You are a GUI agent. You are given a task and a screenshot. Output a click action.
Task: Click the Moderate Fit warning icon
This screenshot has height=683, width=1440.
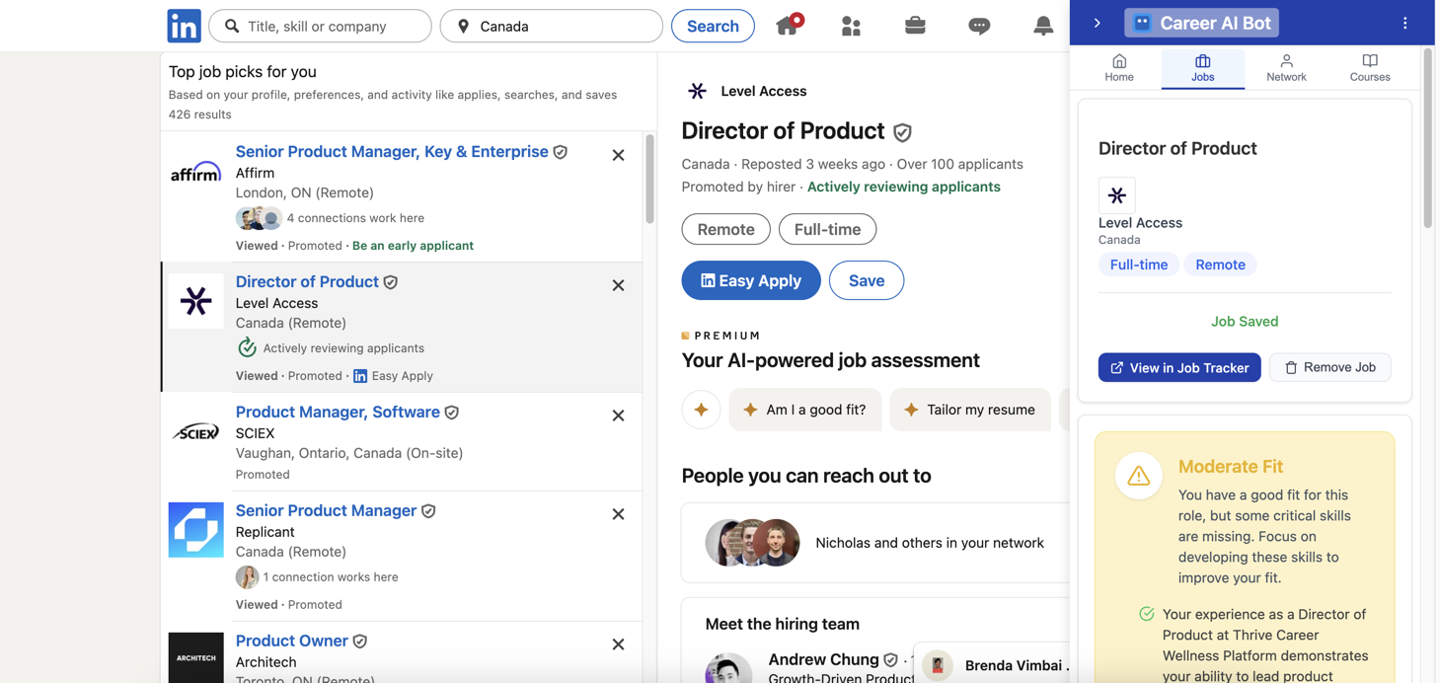1138,476
